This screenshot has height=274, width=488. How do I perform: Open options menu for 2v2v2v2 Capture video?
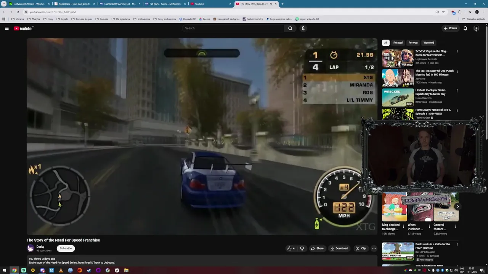[x=457, y=52]
